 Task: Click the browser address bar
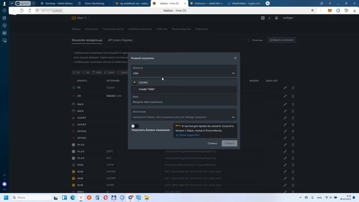[174, 11]
